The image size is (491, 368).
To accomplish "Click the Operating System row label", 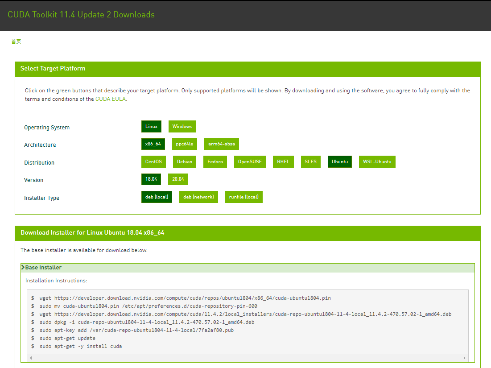I will tap(47, 128).
